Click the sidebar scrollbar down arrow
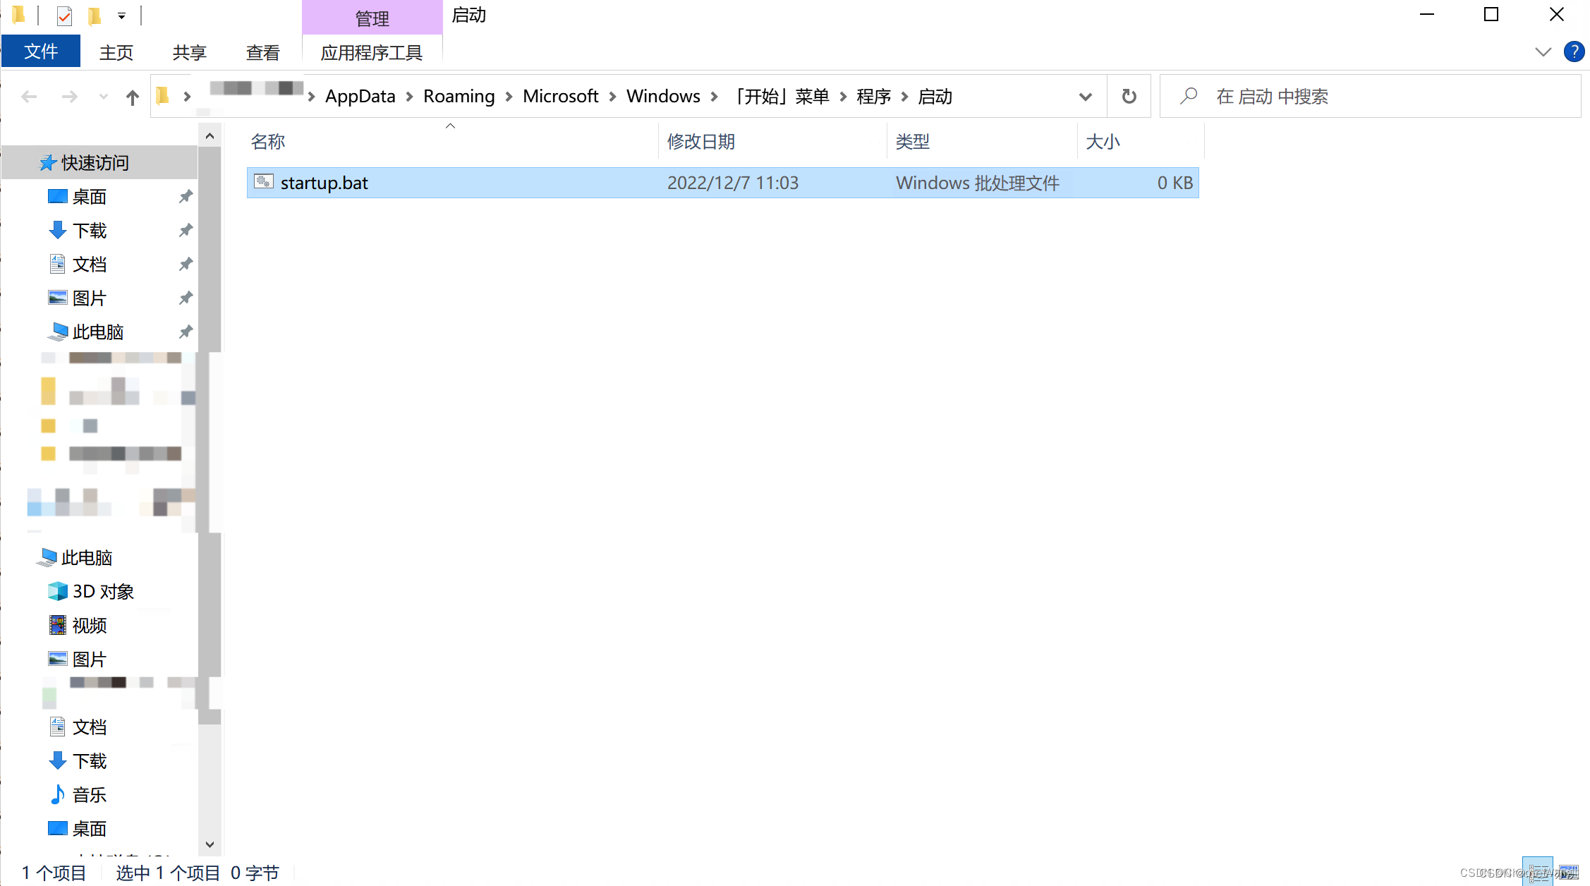This screenshot has height=886, width=1590. [210, 844]
